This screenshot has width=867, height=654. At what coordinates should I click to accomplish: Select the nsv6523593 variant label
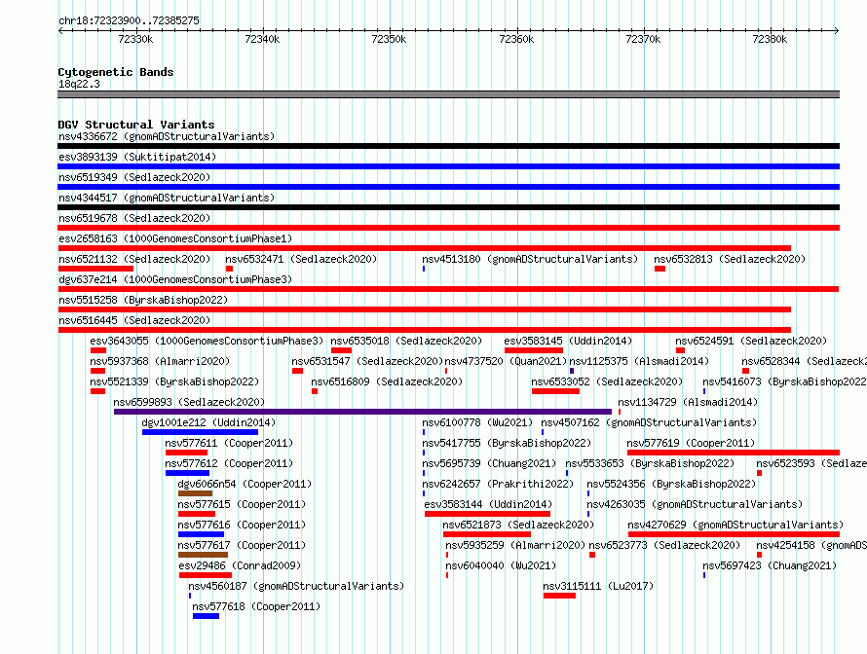[x=811, y=463]
